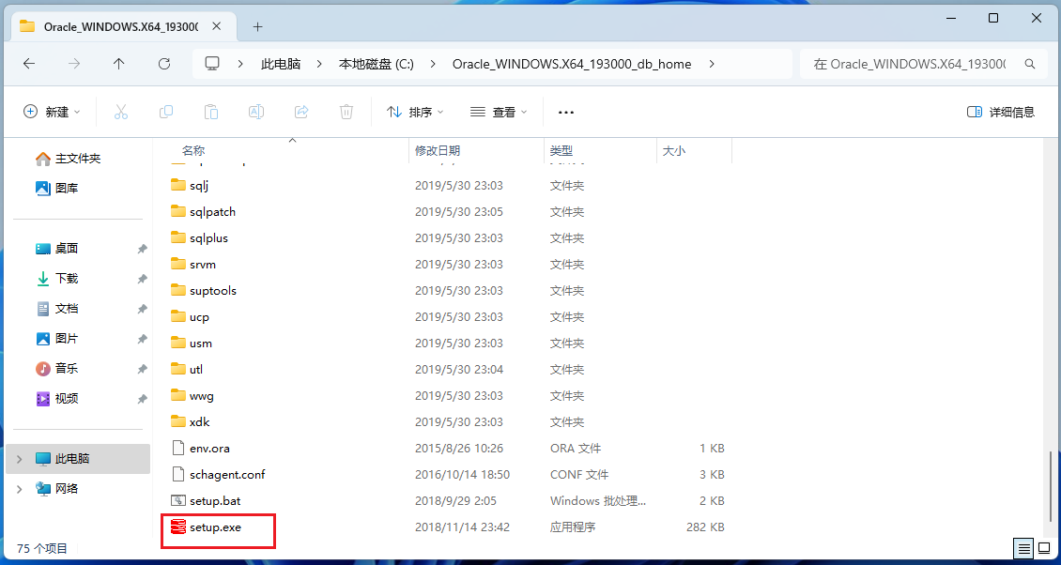Open the View layout dropdown
Viewport: 1061px width, 565px height.
499,112
